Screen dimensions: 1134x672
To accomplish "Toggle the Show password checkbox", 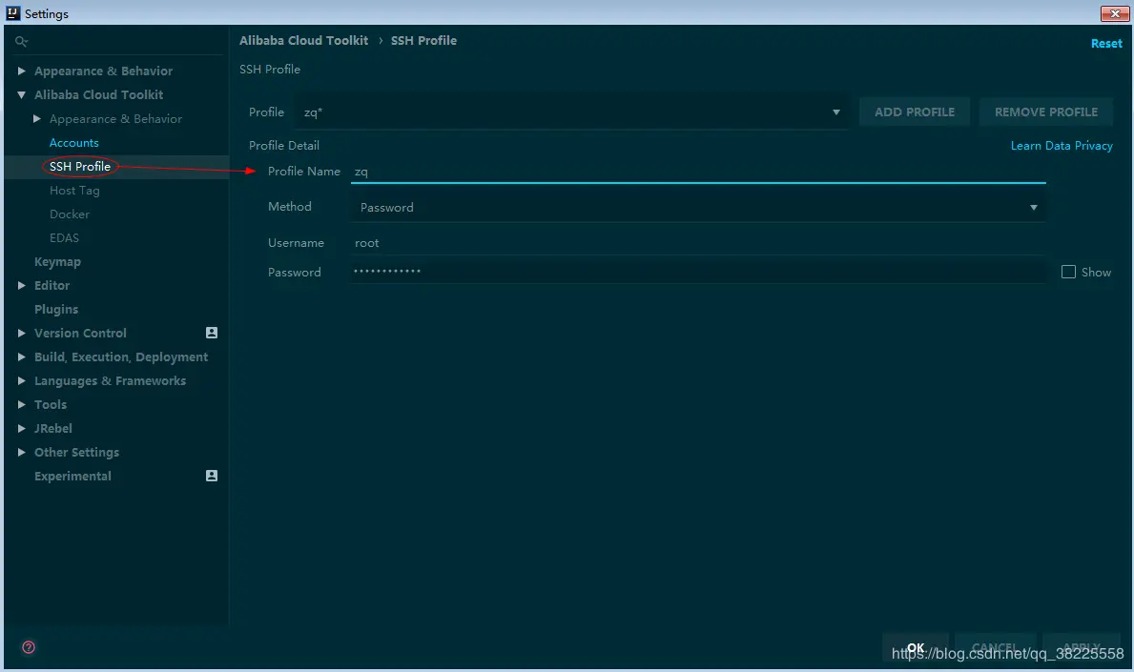I will tap(1068, 272).
